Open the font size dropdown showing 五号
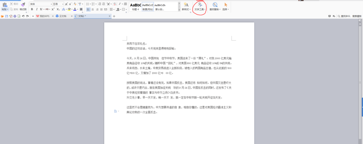The image size is (363, 144). pos(58,4)
